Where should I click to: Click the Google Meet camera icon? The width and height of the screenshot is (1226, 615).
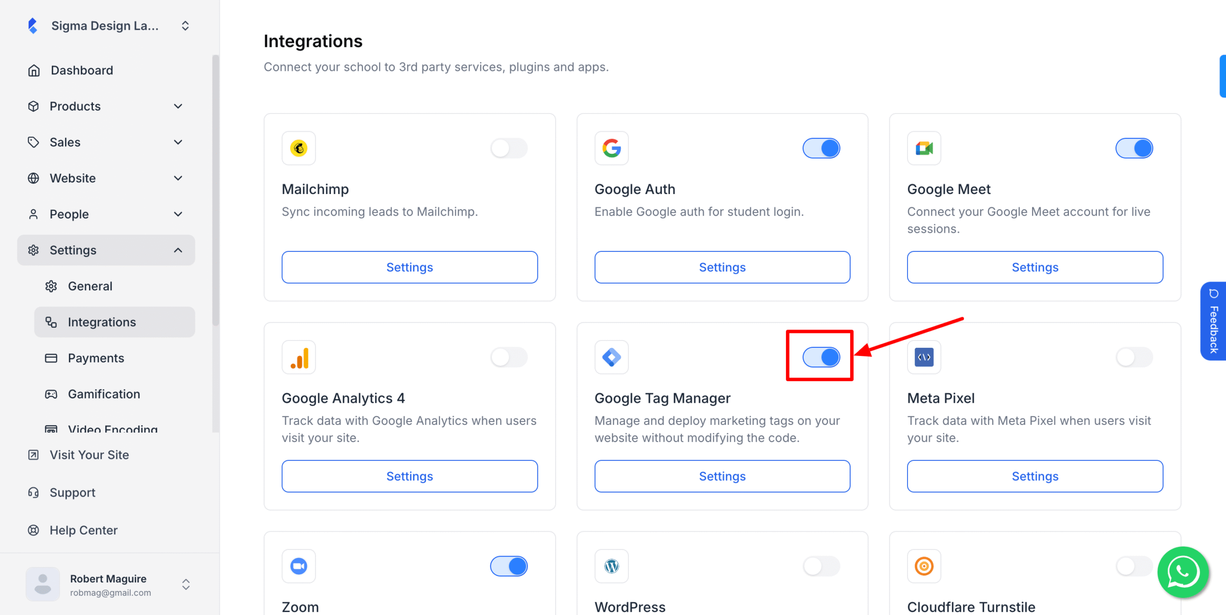click(924, 148)
